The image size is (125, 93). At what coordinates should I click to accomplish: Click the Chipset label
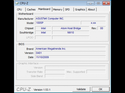pos(29,28)
